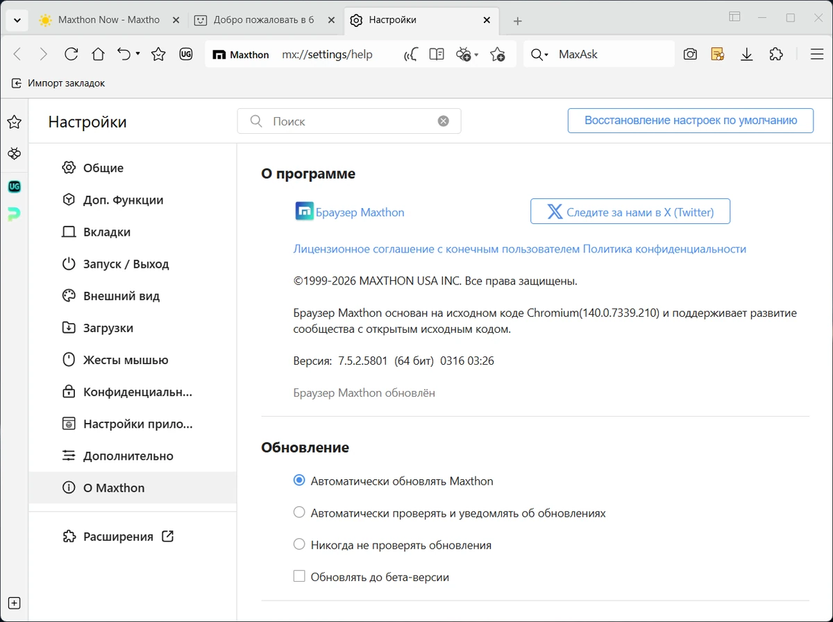833x622 pixels.
Task: Open favorites star in left sidebar
Action: pos(14,122)
